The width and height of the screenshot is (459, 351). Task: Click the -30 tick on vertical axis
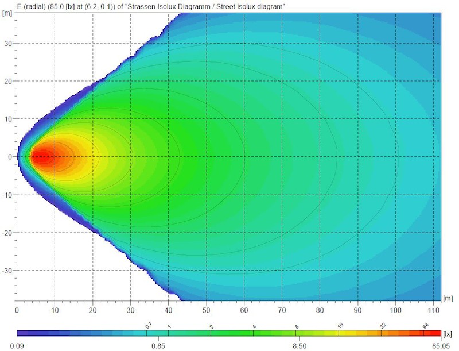pos(7,271)
